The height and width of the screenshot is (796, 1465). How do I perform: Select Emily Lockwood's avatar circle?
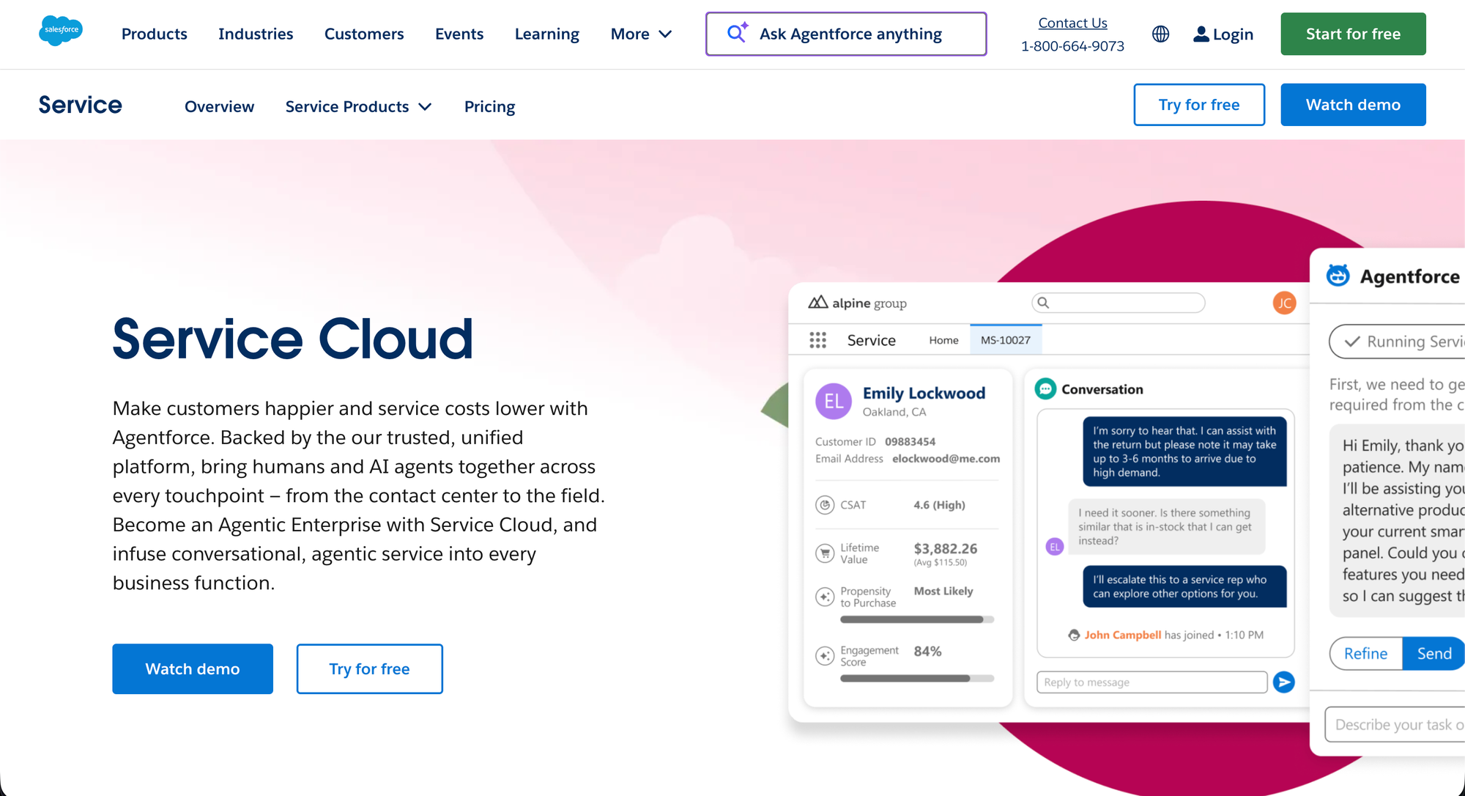(x=833, y=401)
